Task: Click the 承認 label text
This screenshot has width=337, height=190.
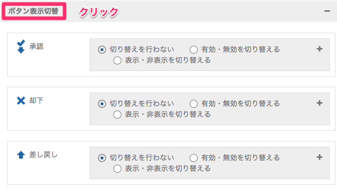Action: (x=36, y=46)
